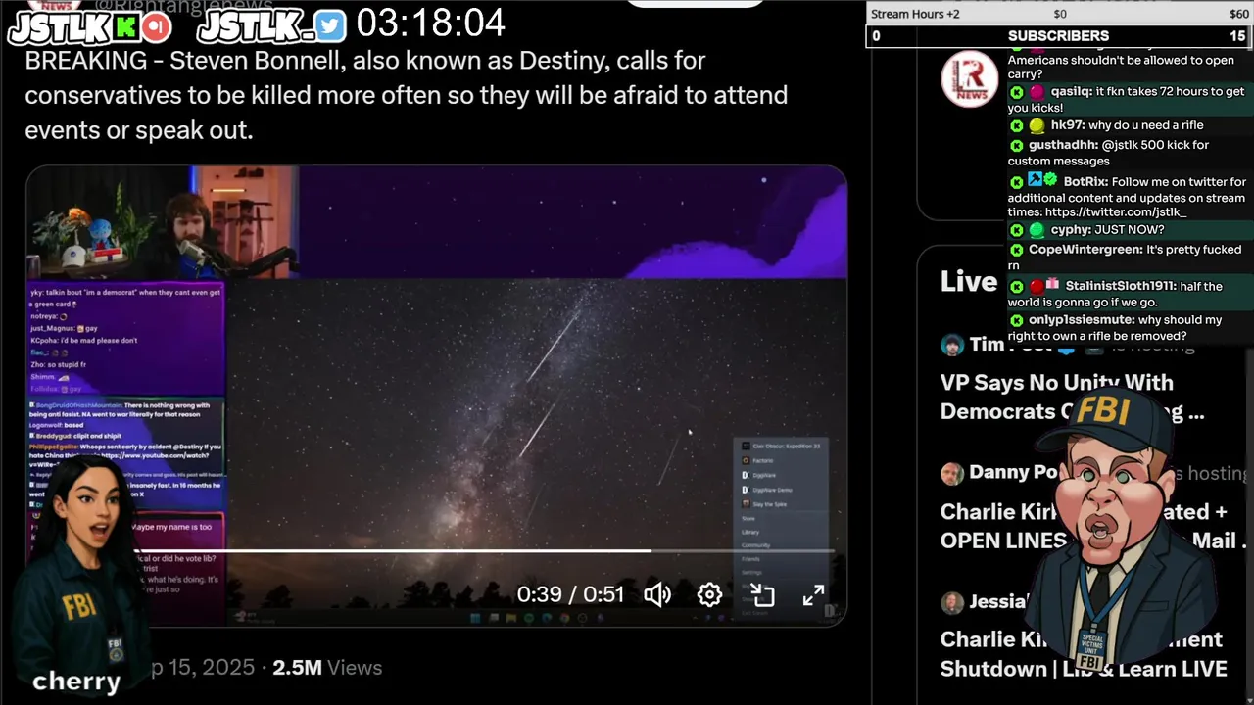
Task: Mute the tweet video with the speaker icon
Action: pyautogui.click(x=657, y=594)
